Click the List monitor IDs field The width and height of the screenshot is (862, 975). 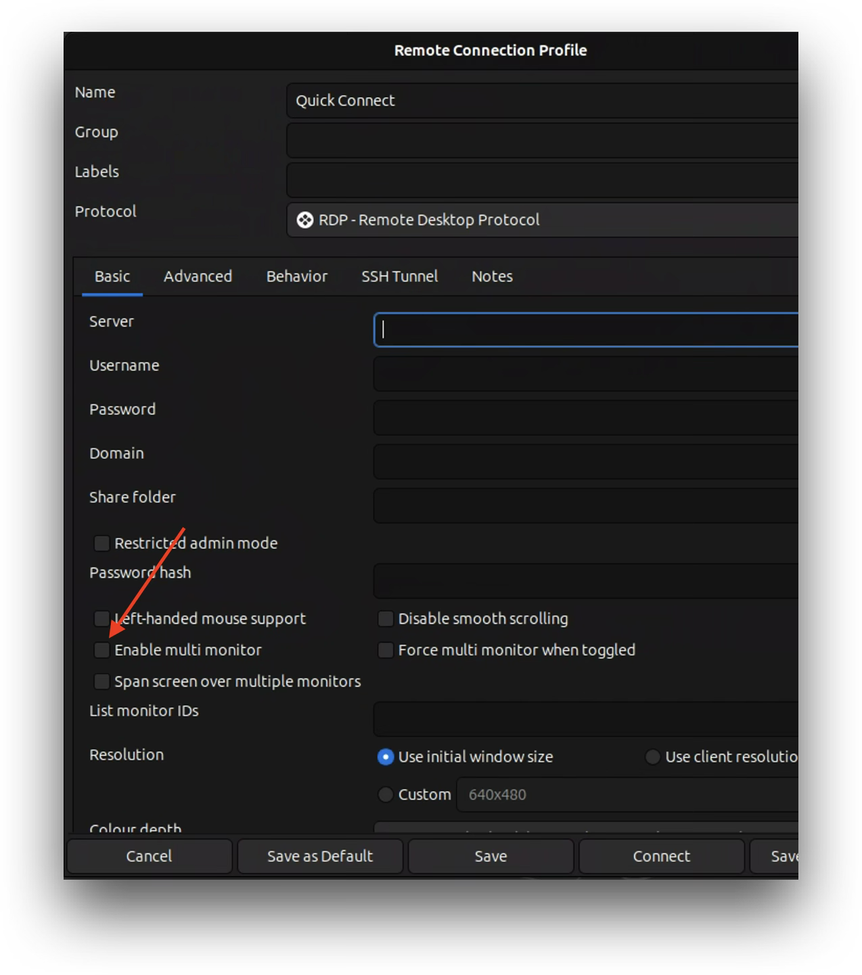click(586, 719)
